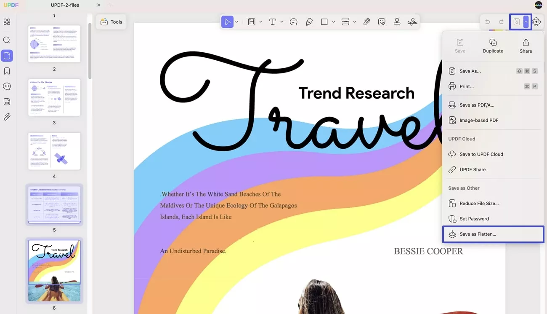Expand the measurement tool dropdown arrow
This screenshot has height=314, width=547.
click(x=355, y=22)
